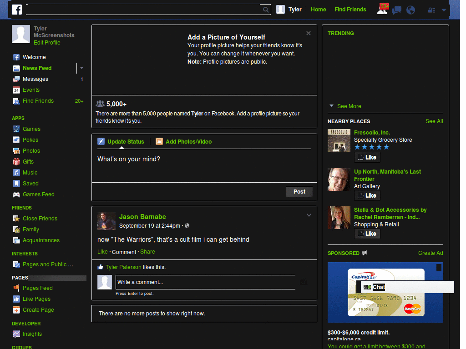Click Edit Profile link
Image resolution: width=466 pixels, height=349 pixels.
coord(47,43)
